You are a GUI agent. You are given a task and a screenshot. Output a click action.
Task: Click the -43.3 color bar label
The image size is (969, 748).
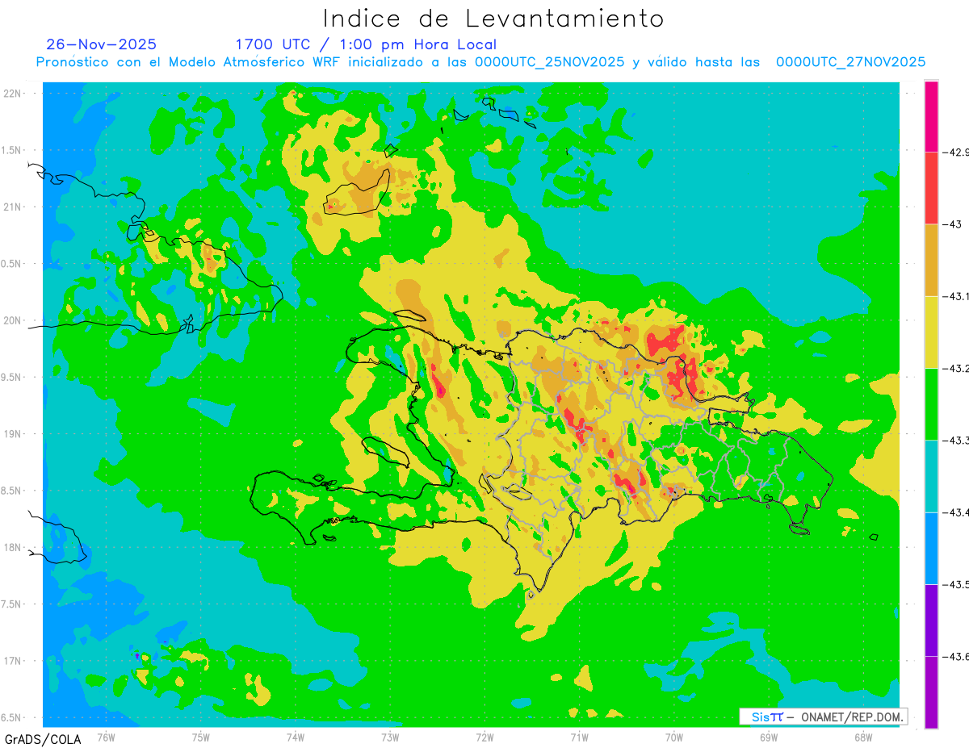point(957,440)
